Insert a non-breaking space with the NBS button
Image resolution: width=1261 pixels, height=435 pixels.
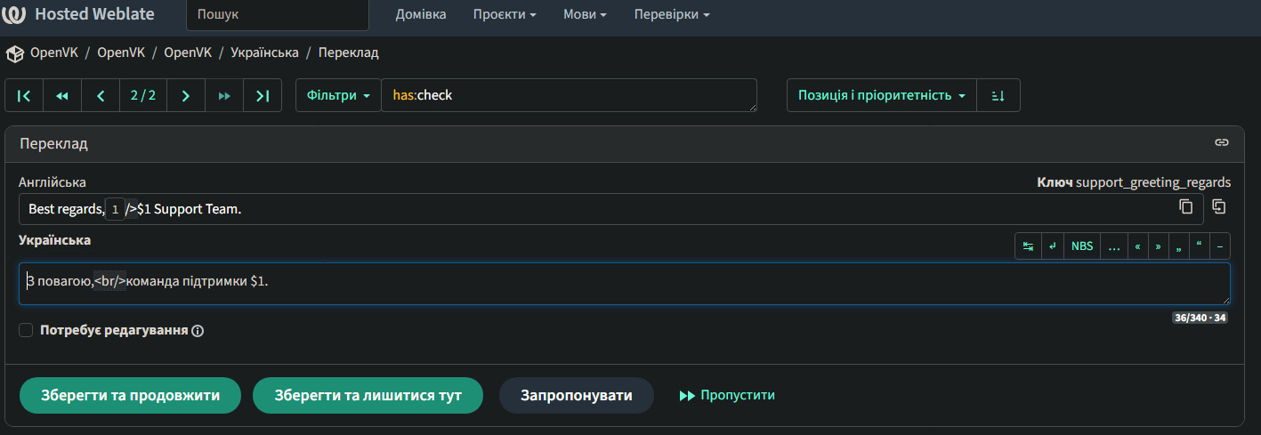[1082, 246]
